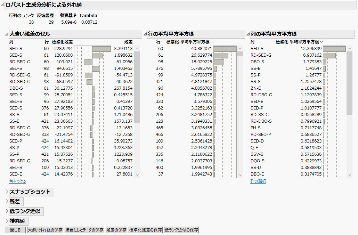Expand the スナップショット section
This screenshot has width=358, height=235.
point(7,192)
